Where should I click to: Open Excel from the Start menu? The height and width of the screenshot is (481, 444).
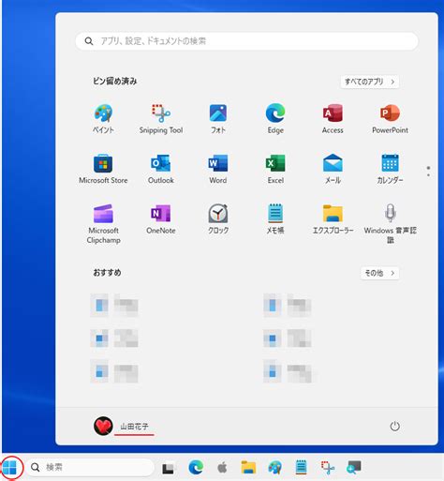(275, 169)
